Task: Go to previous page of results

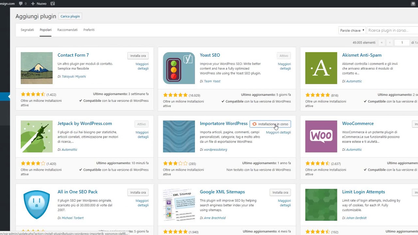Action: (390, 42)
